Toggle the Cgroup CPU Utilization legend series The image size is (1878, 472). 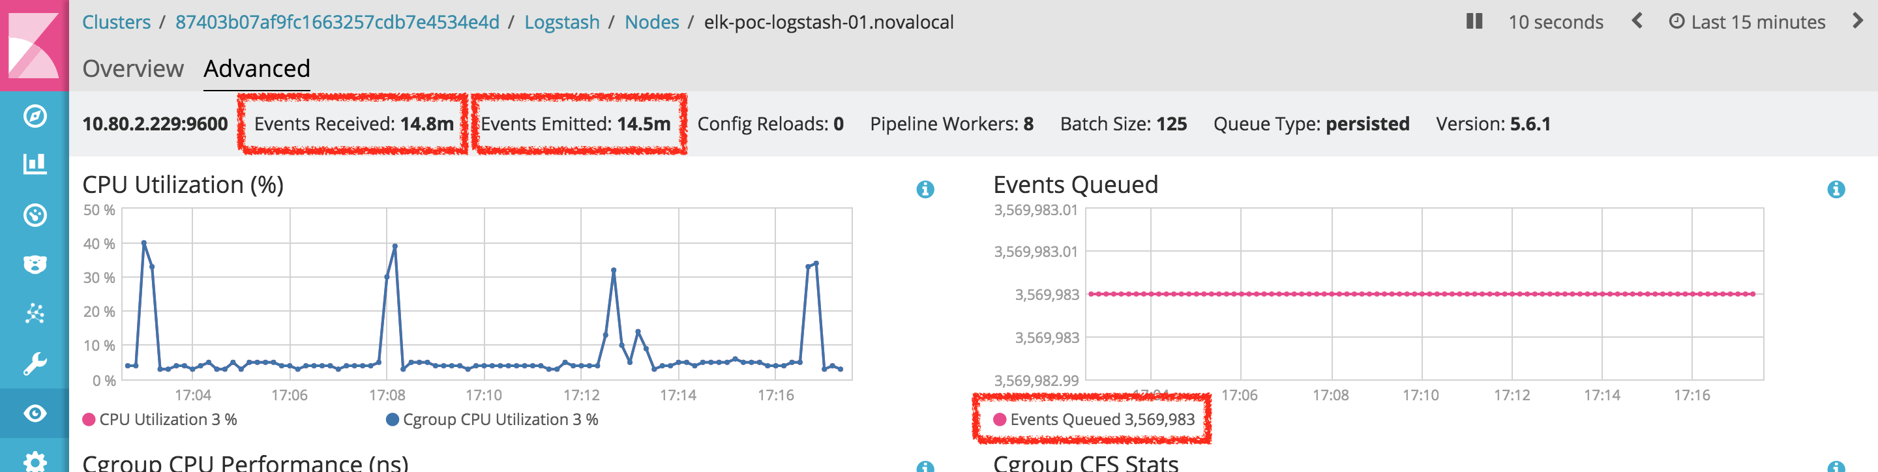point(492,420)
